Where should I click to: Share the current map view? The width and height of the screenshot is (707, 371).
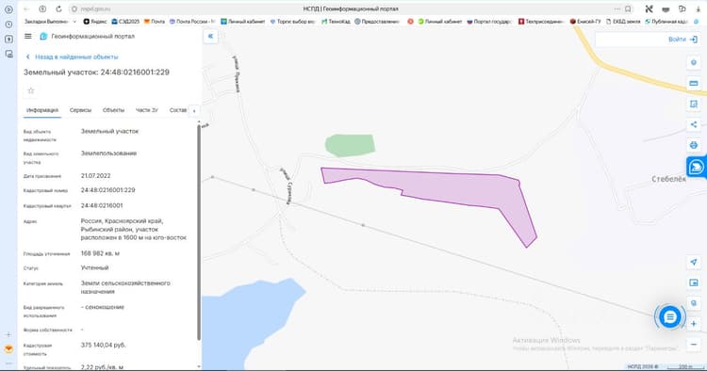click(x=694, y=124)
